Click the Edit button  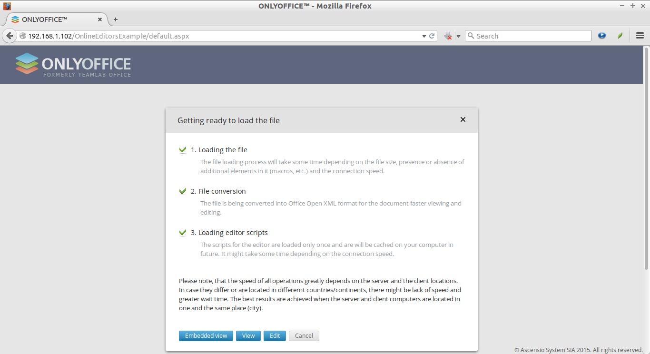(x=275, y=335)
